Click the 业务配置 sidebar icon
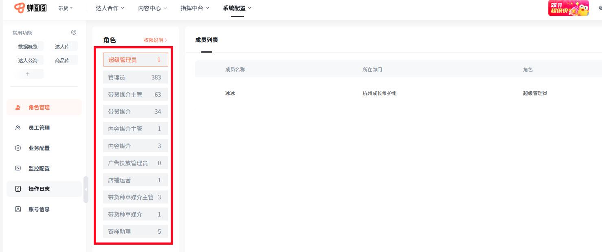 [x=18, y=148]
